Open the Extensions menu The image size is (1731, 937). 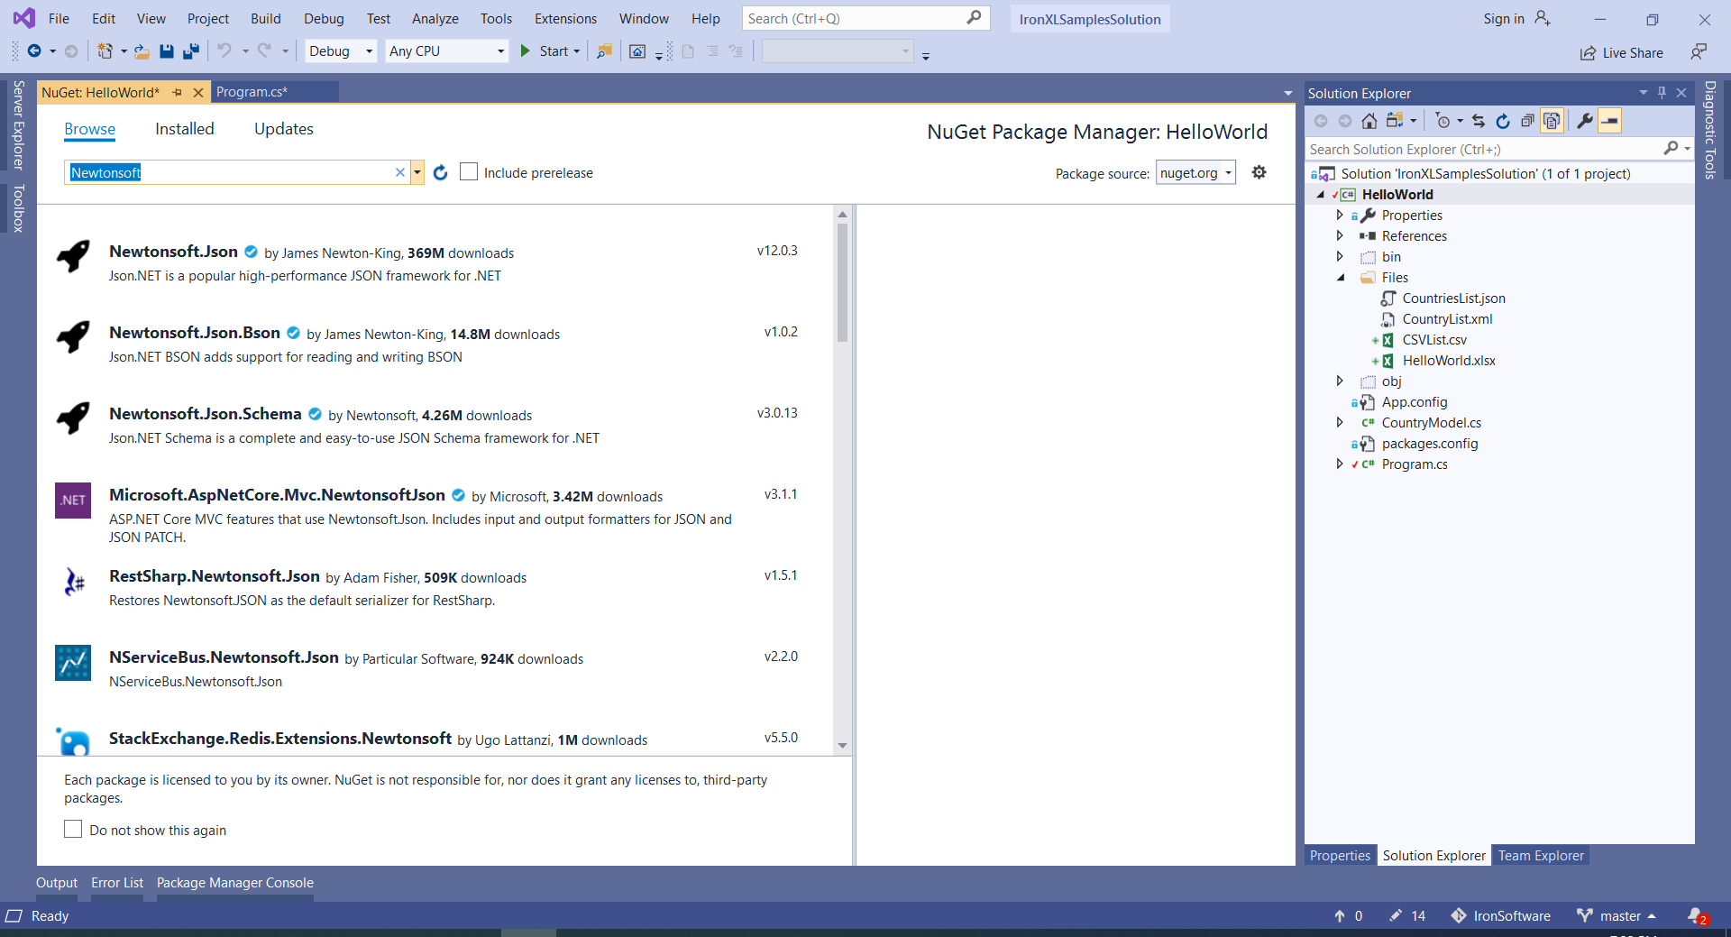565,18
